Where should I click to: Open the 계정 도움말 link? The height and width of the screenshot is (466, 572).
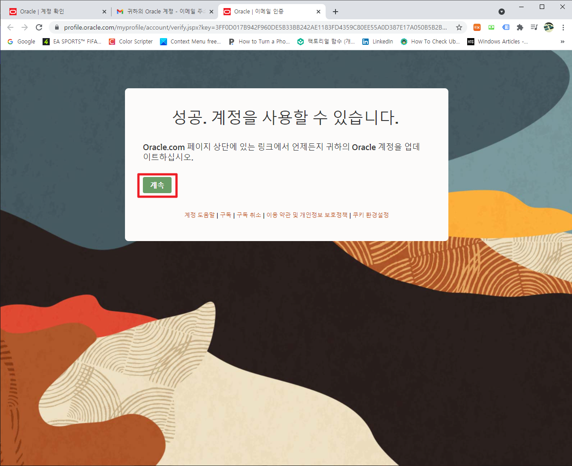pyautogui.click(x=200, y=215)
